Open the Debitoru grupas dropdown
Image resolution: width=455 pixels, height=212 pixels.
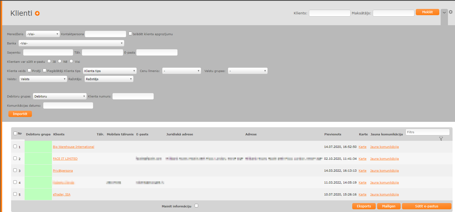pos(60,96)
